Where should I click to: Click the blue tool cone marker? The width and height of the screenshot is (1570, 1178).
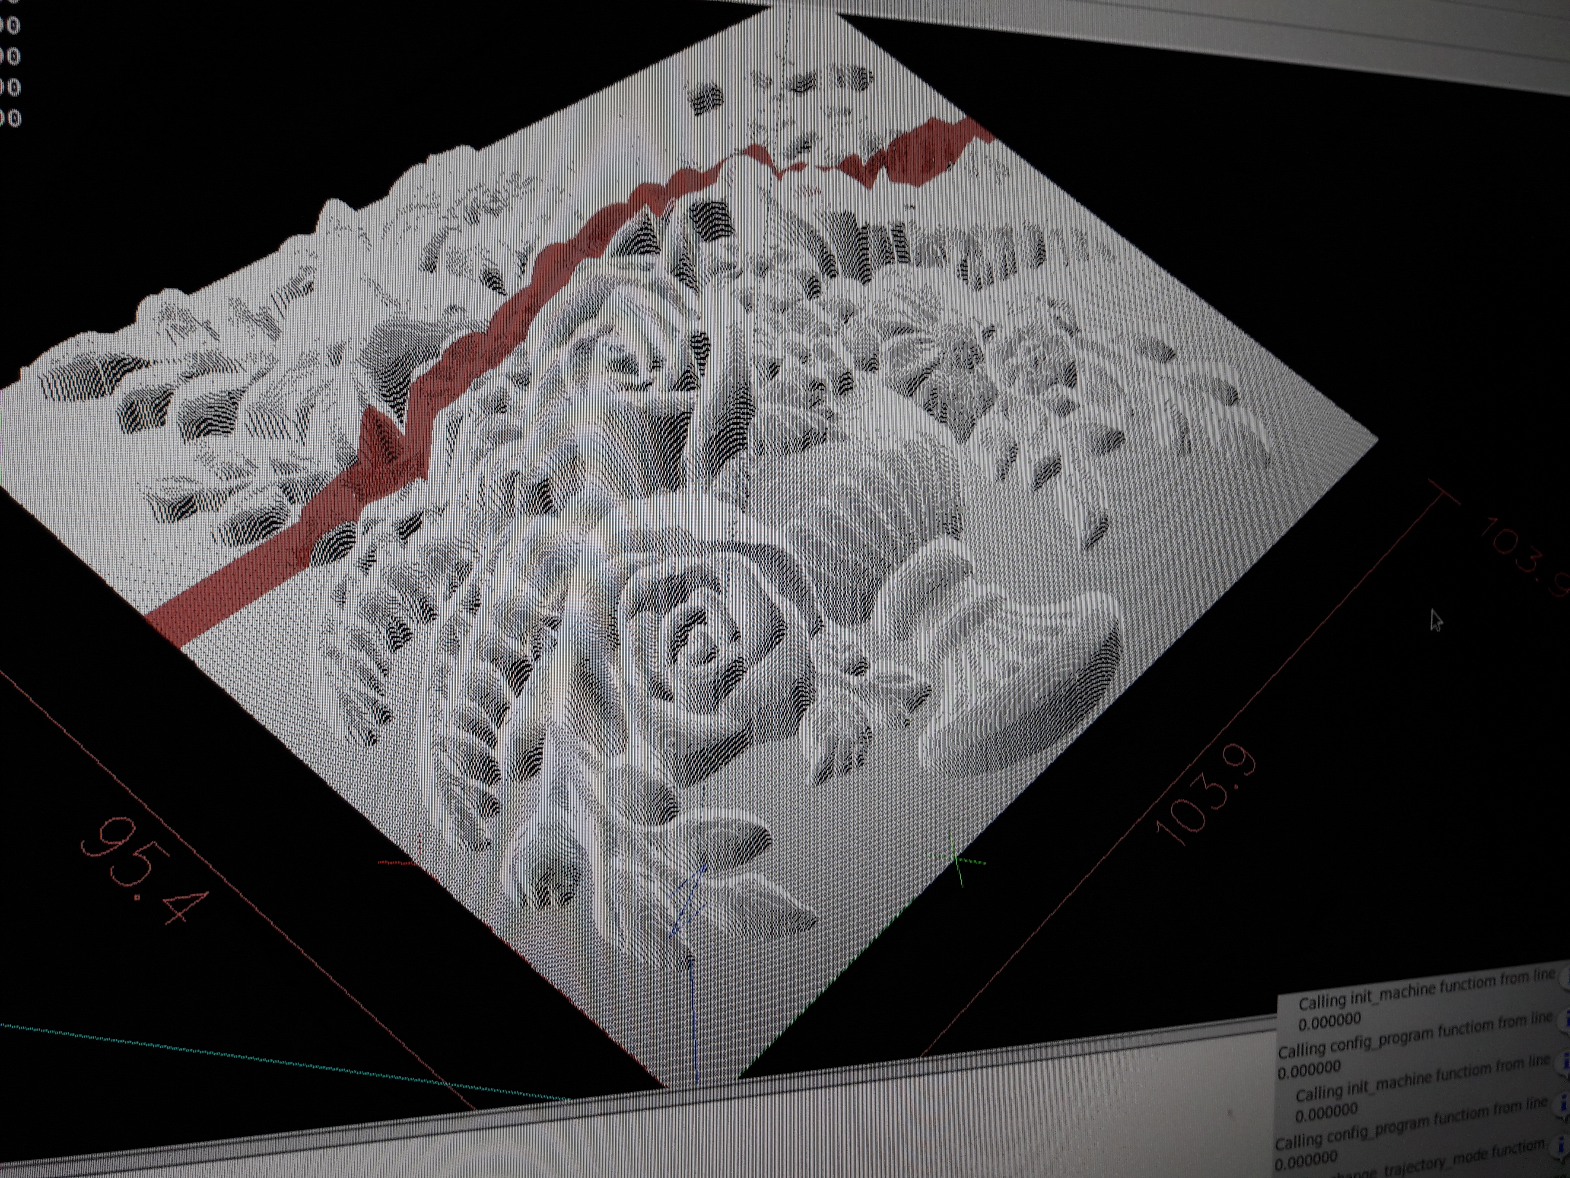[687, 901]
